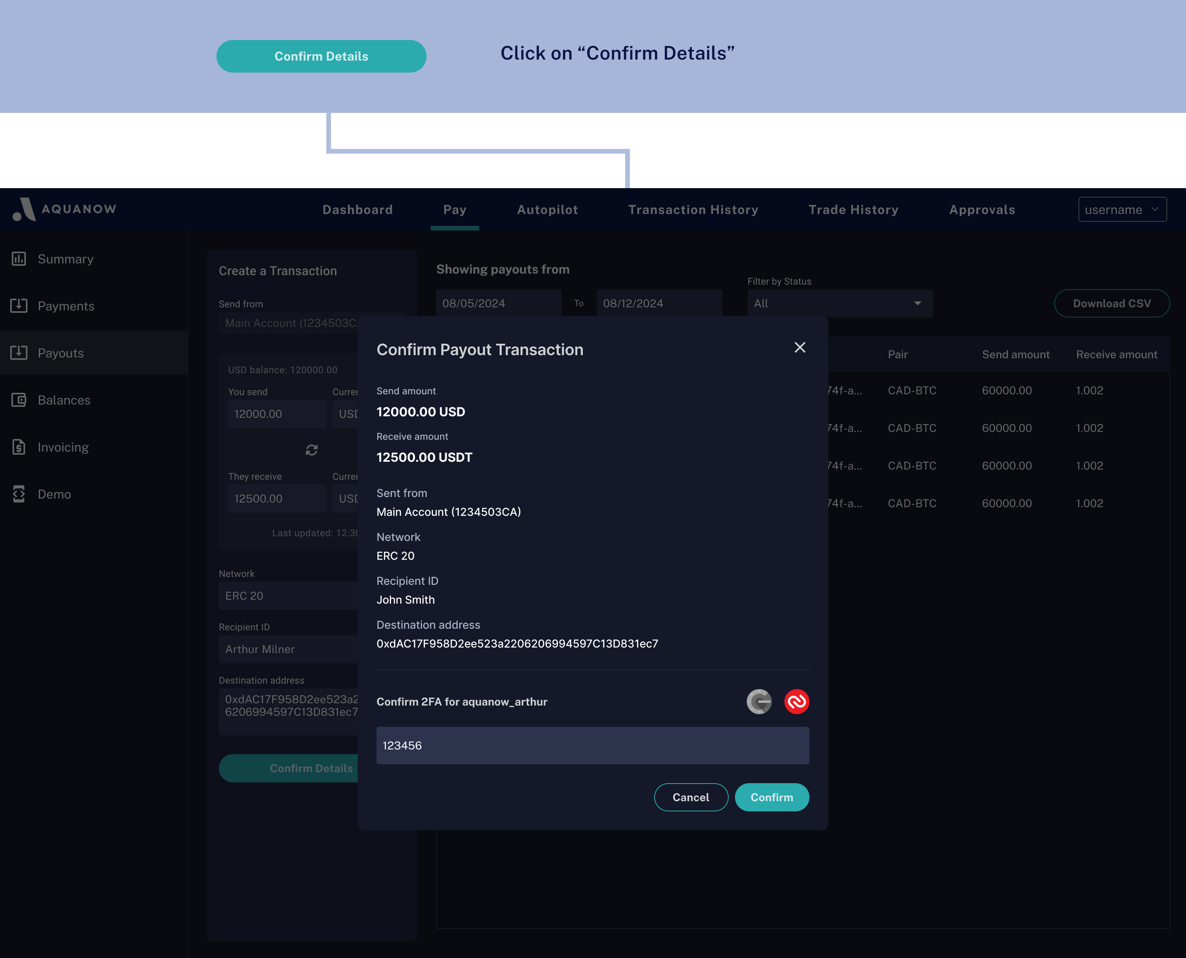Viewport: 1186px width, 958px height.
Task: Close the Confirm Payout Transaction dialog
Action: pyautogui.click(x=800, y=348)
